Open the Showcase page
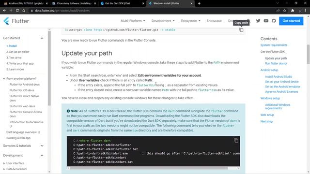The image size is (310, 174). (x=214, y=21)
